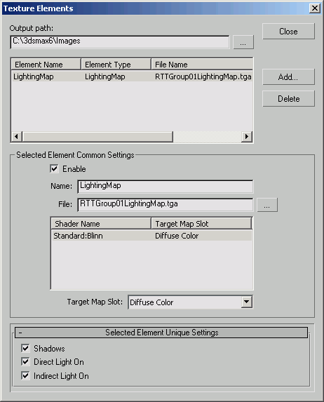Select the Standard:Blinn shader row

pos(151,235)
